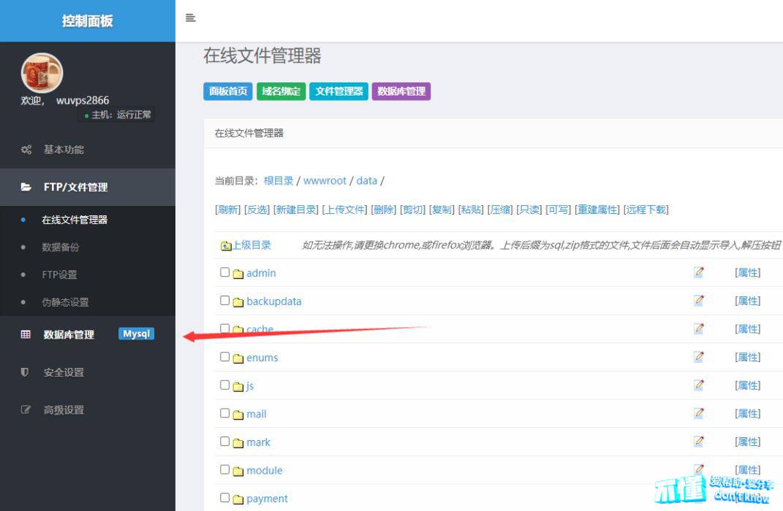The height and width of the screenshot is (511, 783).
Task: Check the admin folder checkbox
Action: (x=225, y=272)
